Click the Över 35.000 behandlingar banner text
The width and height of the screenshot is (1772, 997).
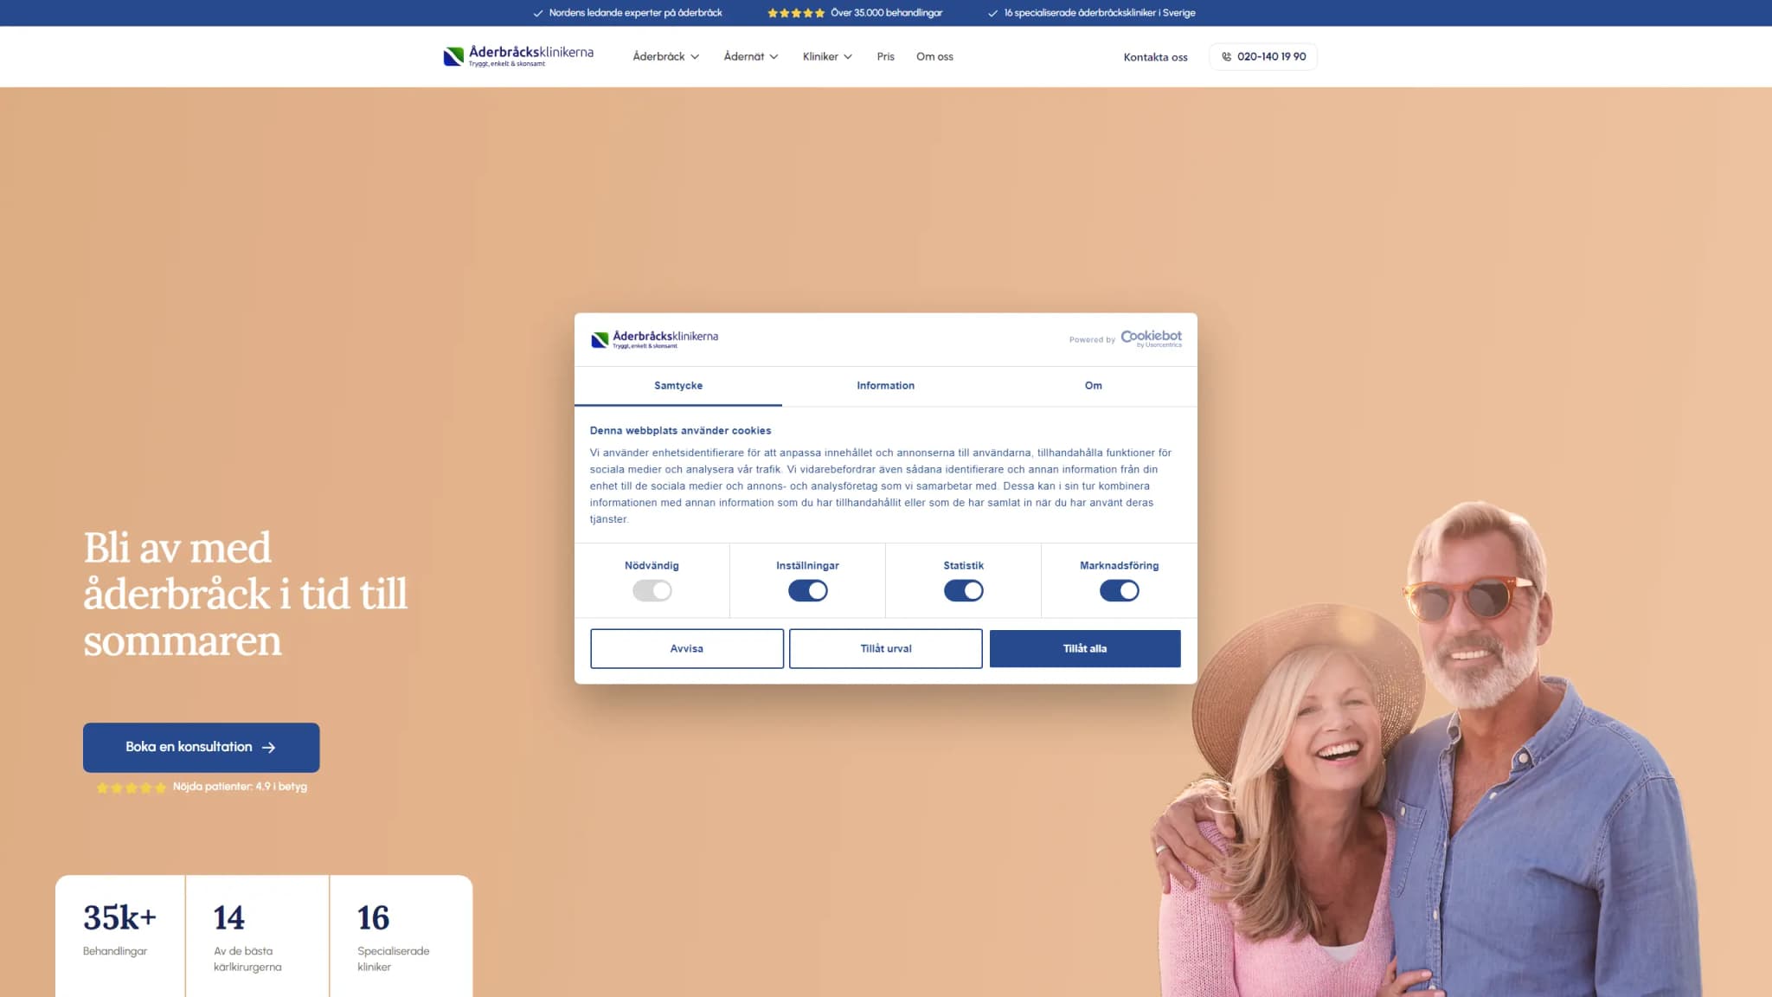point(886,13)
